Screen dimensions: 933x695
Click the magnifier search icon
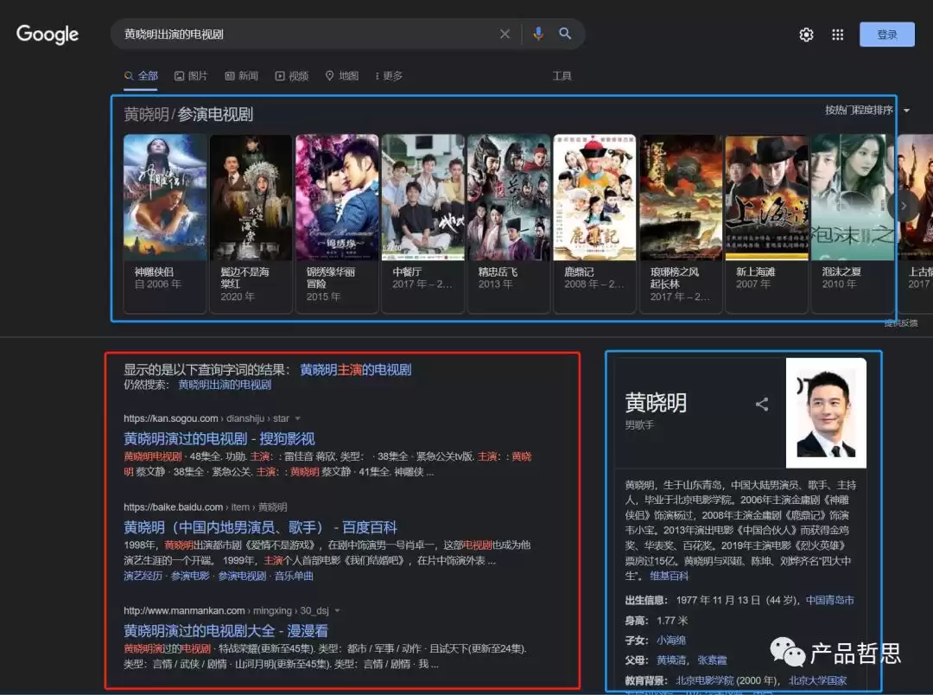566,34
